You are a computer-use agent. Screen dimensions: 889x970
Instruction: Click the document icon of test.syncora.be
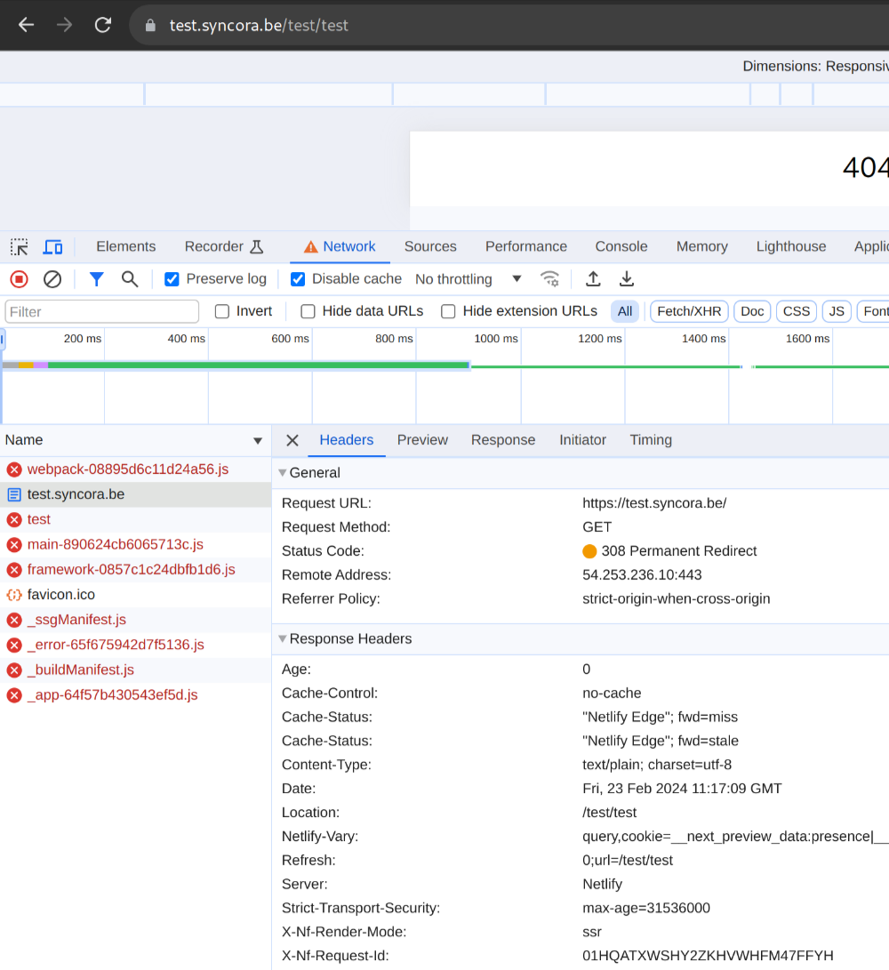pyautogui.click(x=14, y=495)
